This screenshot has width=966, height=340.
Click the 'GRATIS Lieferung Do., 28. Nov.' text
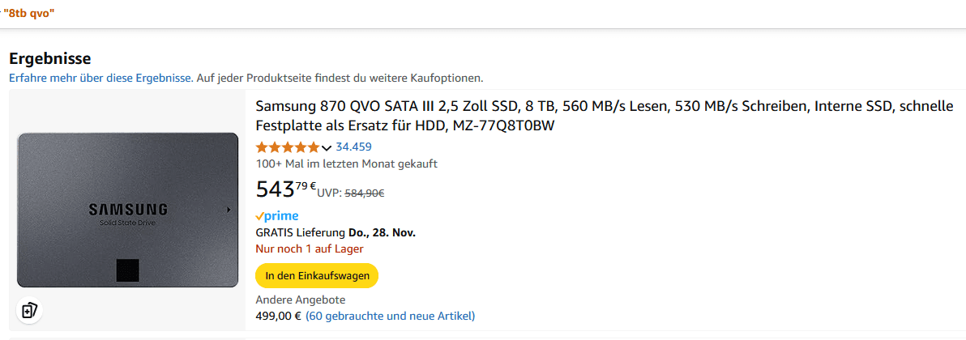click(336, 232)
